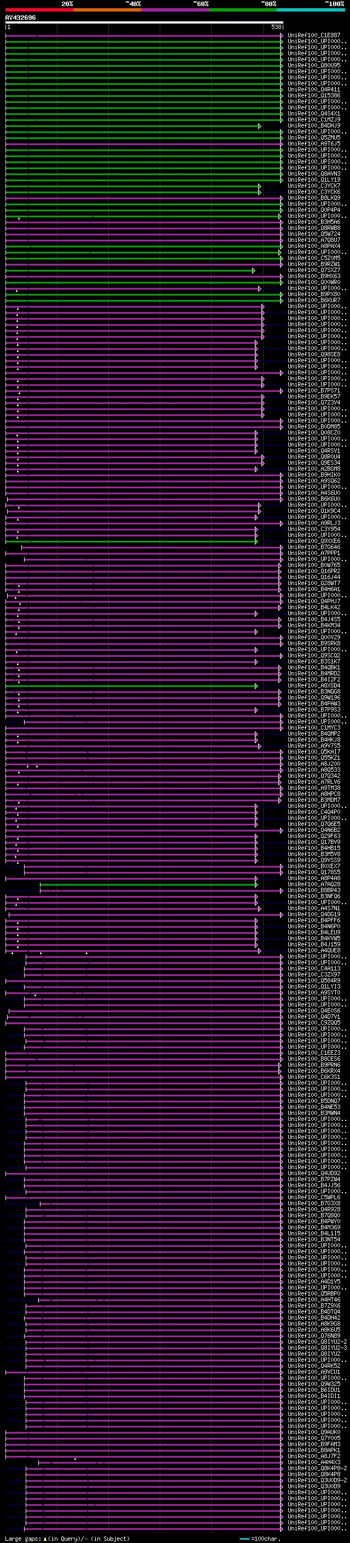Click the red 20% identity legend segment
This screenshot has height=1543, width=350.
coord(39,10)
